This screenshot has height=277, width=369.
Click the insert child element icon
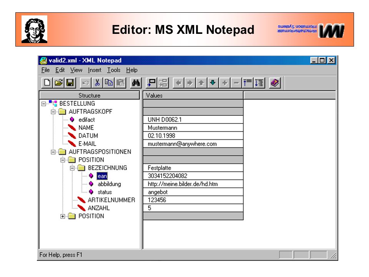click(163, 83)
